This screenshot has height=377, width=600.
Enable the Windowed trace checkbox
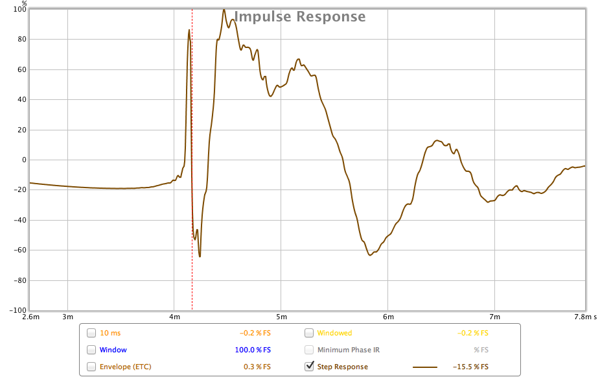pos(309,333)
